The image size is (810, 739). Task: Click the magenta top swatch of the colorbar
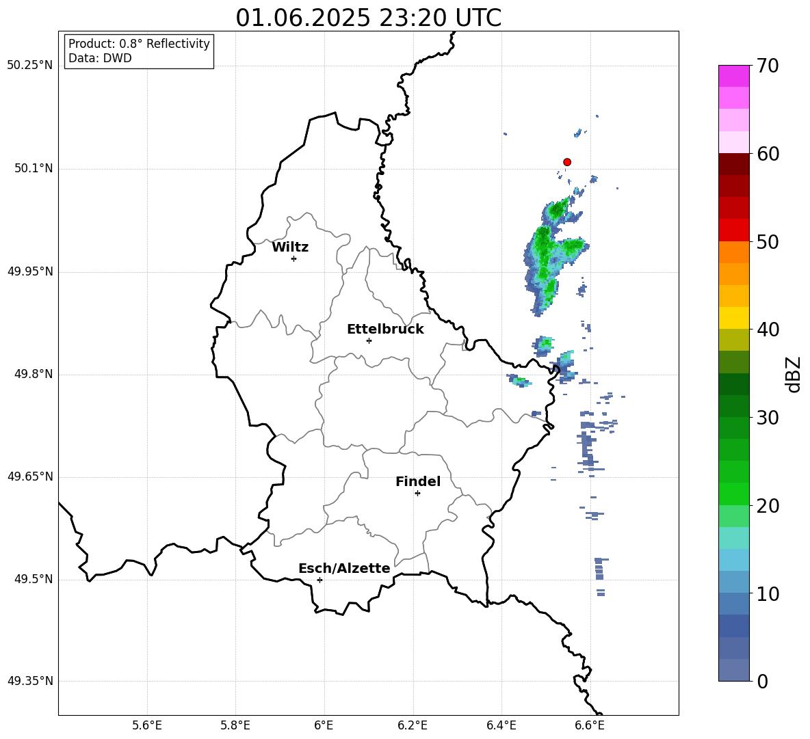click(x=733, y=77)
